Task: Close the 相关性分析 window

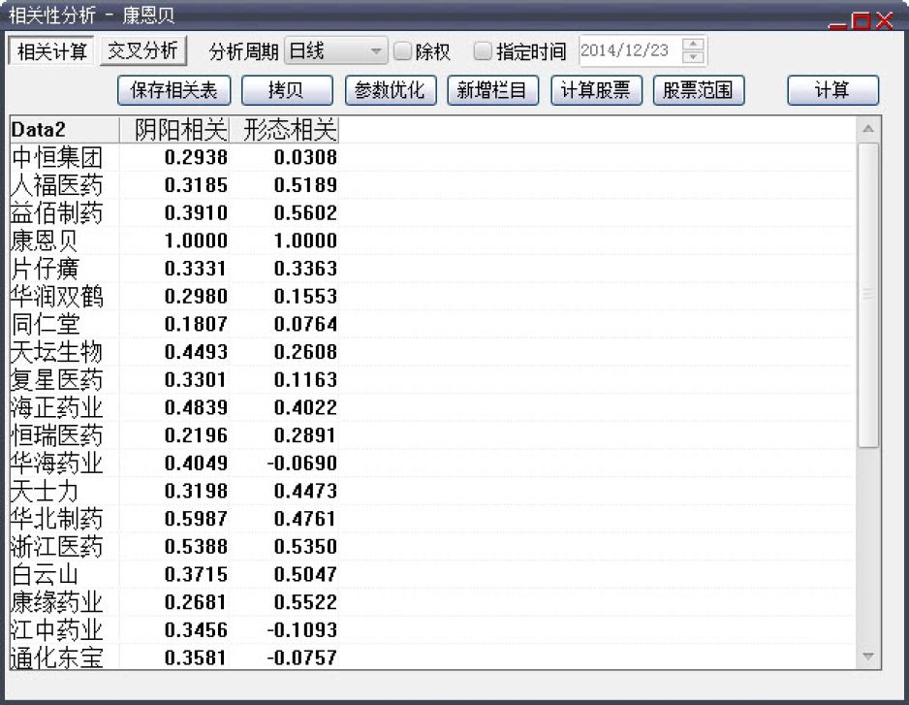Action: coord(885,21)
